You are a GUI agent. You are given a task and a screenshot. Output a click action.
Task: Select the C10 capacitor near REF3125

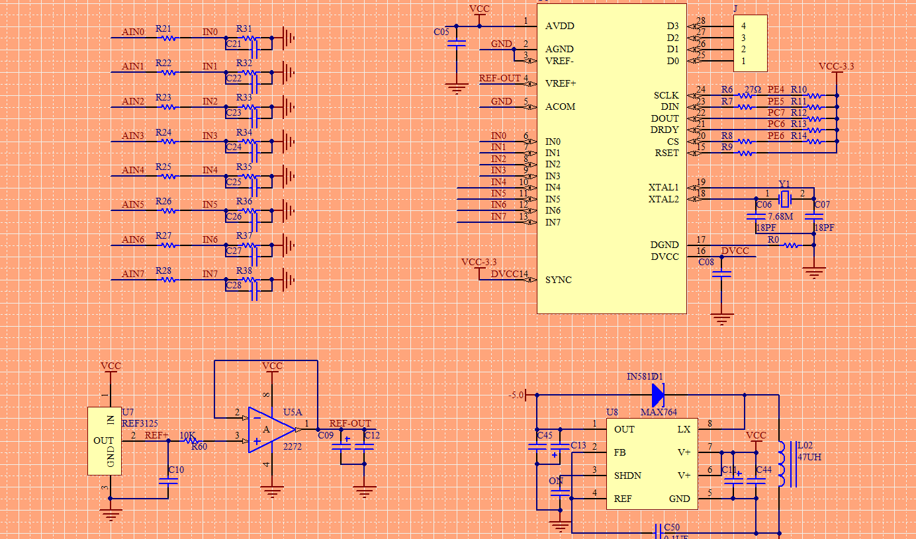pos(169,481)
